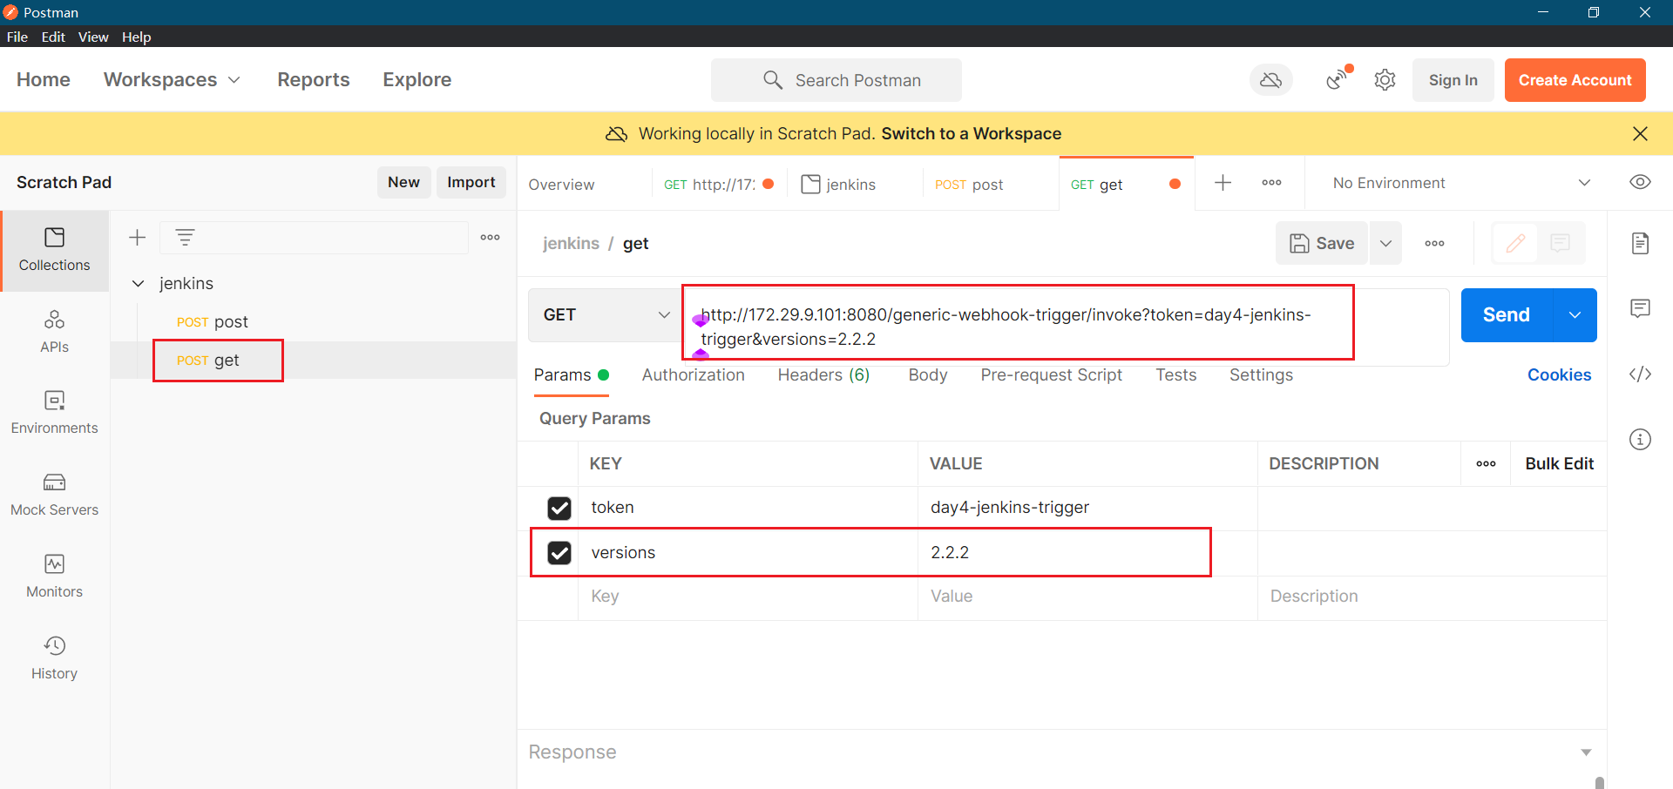The width and height of the screenshot is (1673, 789).
Task: Click the versions value 2.2.2 cell
Action: point(1087,553)
